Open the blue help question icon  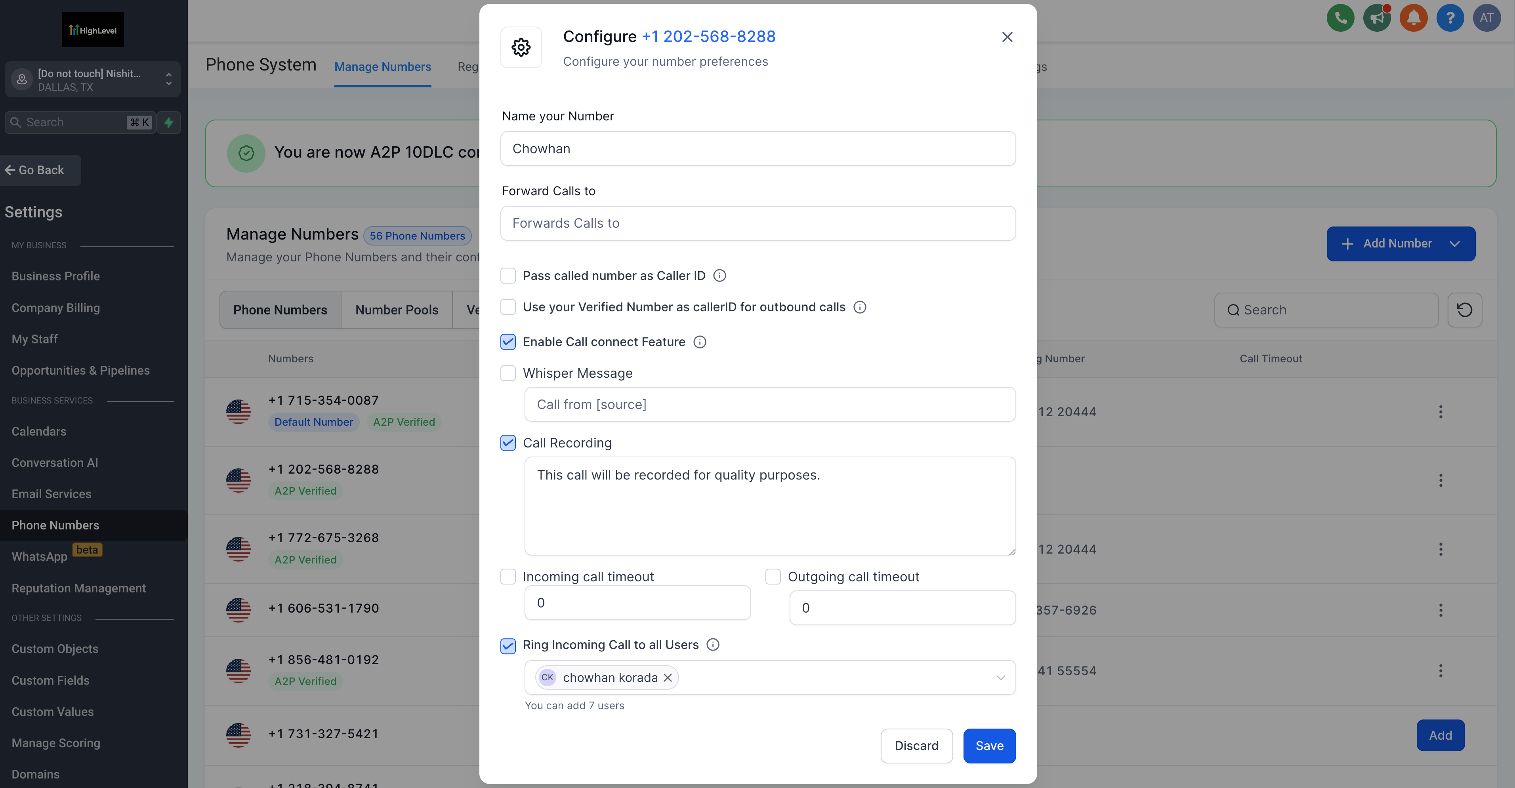(1450, 18)
